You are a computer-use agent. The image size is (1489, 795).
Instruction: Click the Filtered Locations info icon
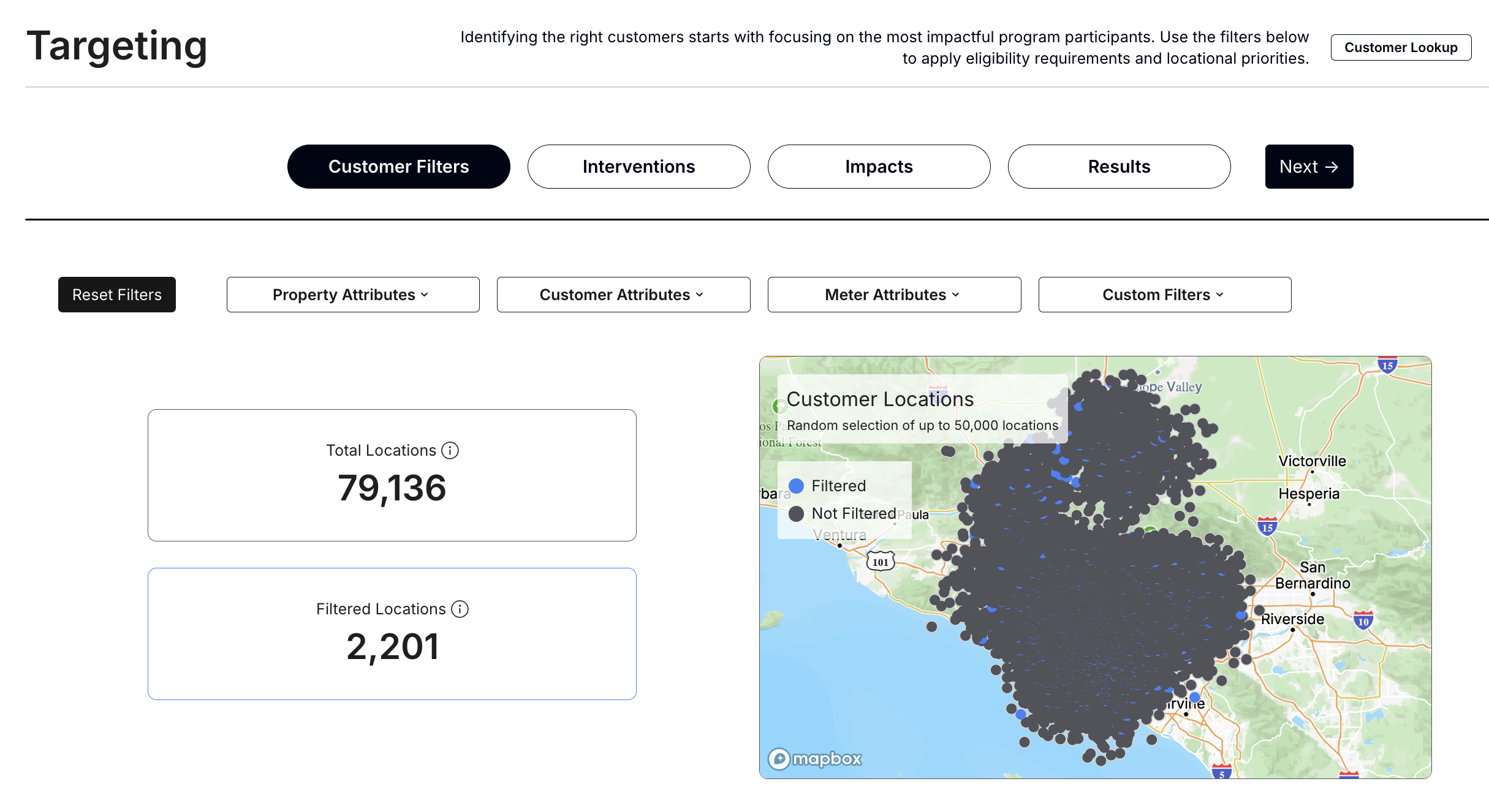pyautogui.click(x=460, y=609)
